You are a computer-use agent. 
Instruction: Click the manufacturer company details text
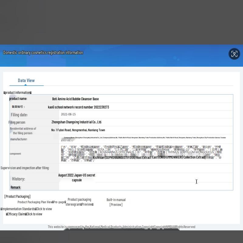[x=145, y=138]
